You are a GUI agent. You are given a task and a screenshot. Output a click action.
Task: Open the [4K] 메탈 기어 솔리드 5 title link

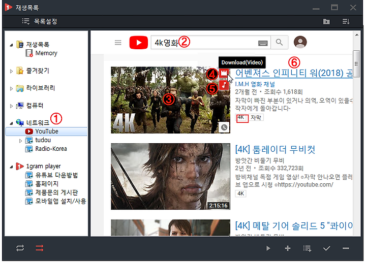(294, 226)
